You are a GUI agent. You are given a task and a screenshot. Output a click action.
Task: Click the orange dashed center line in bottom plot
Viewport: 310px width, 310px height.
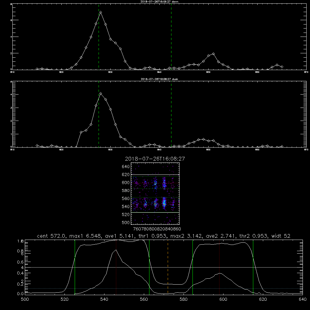tap(168, 267)
